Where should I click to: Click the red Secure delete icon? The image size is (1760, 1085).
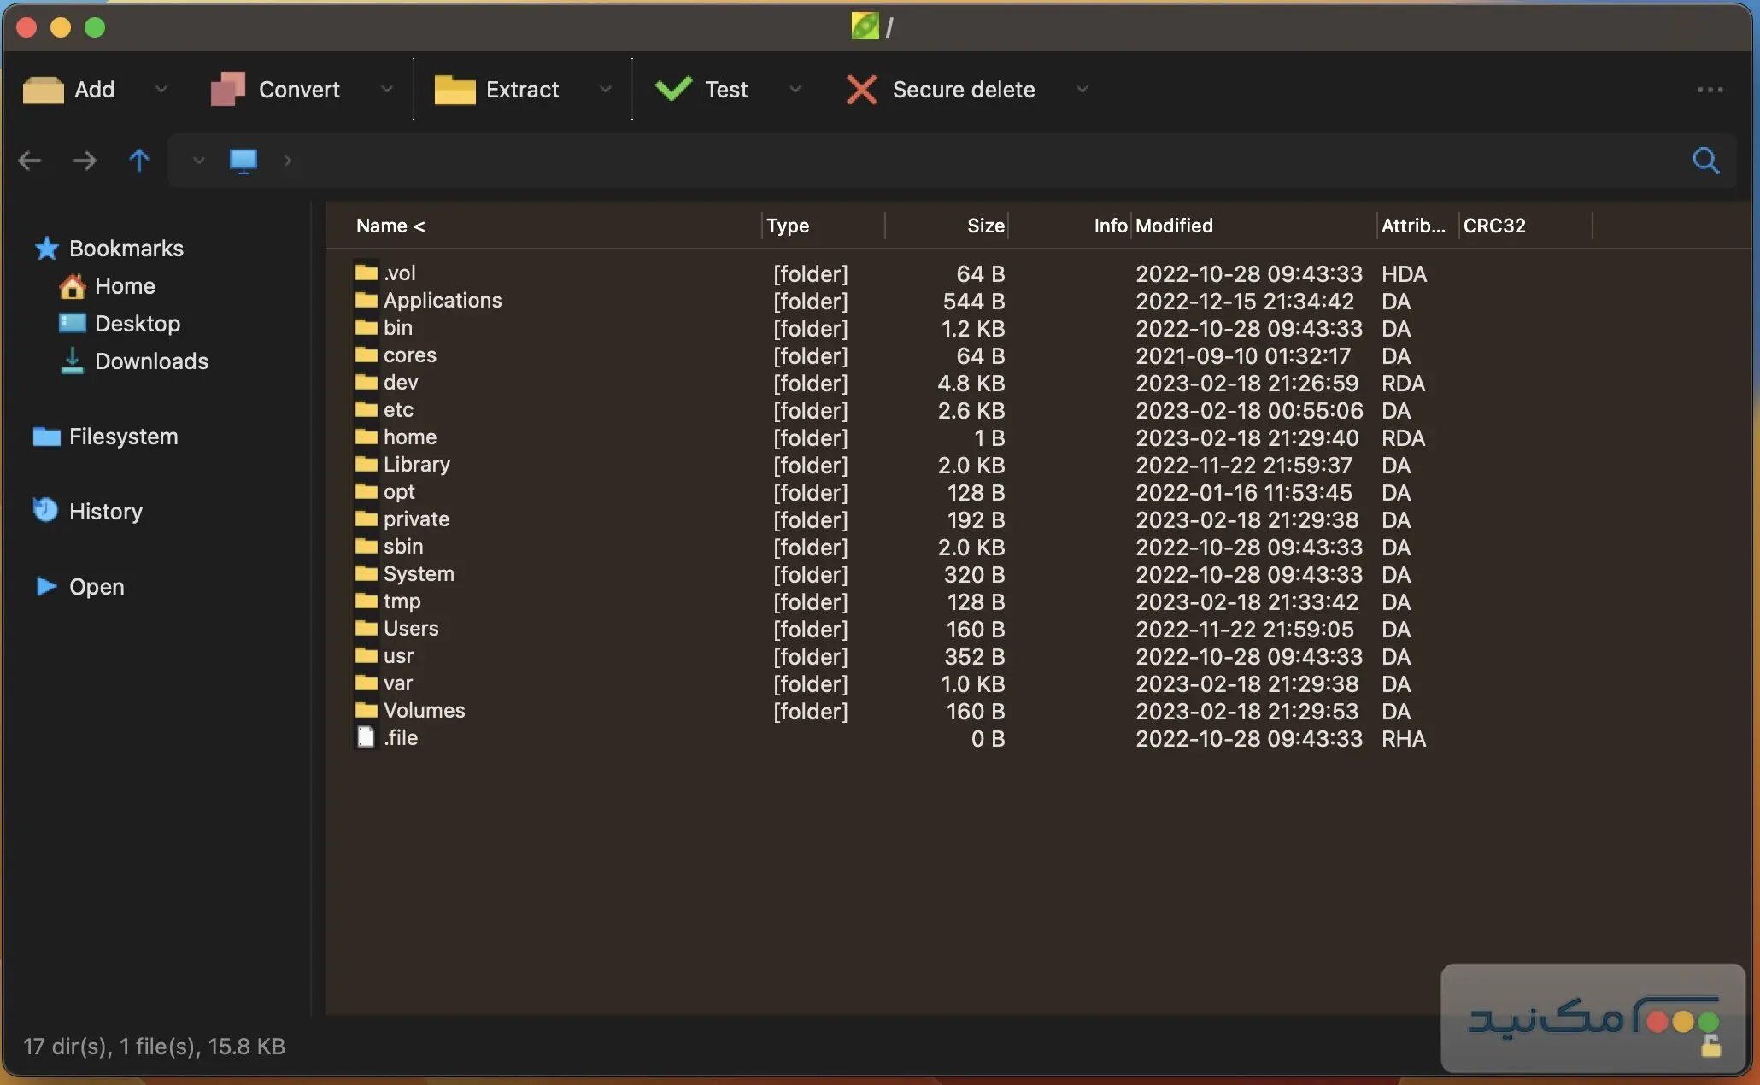coord(861,90)
